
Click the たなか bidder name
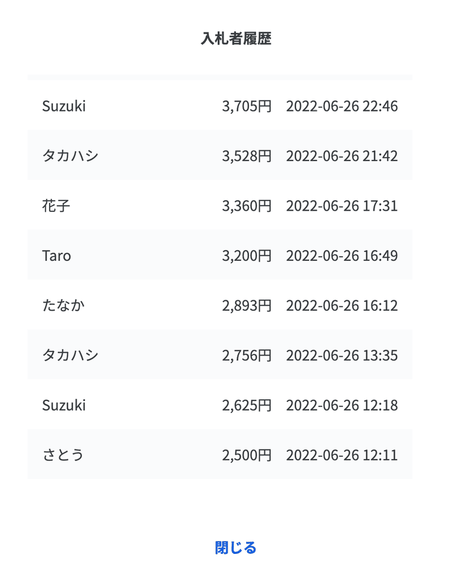[x=63, y=306]
